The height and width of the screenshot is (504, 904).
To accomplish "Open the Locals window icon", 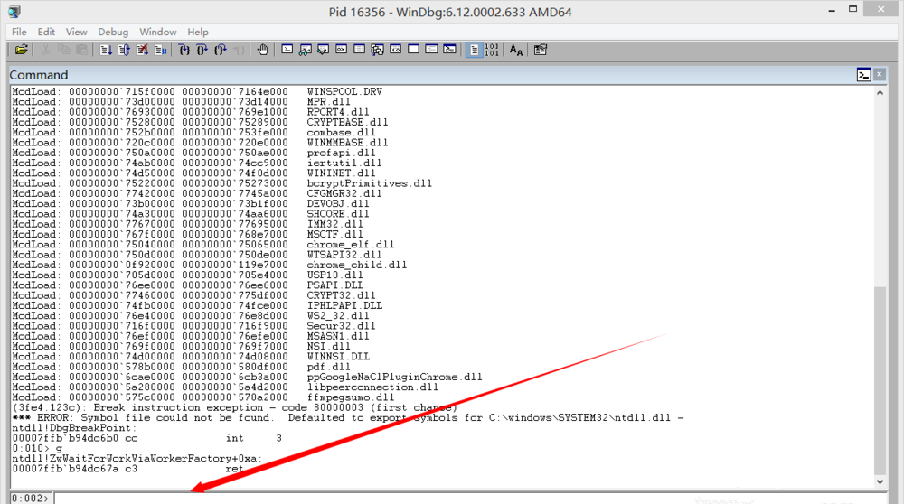I will [x=323, y=50].
